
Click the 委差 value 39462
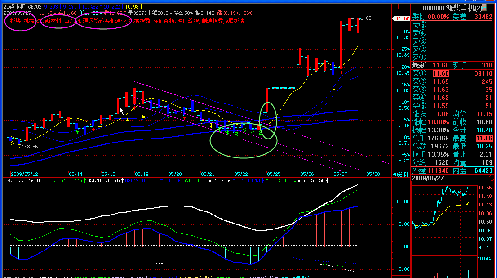coord(483,17)
